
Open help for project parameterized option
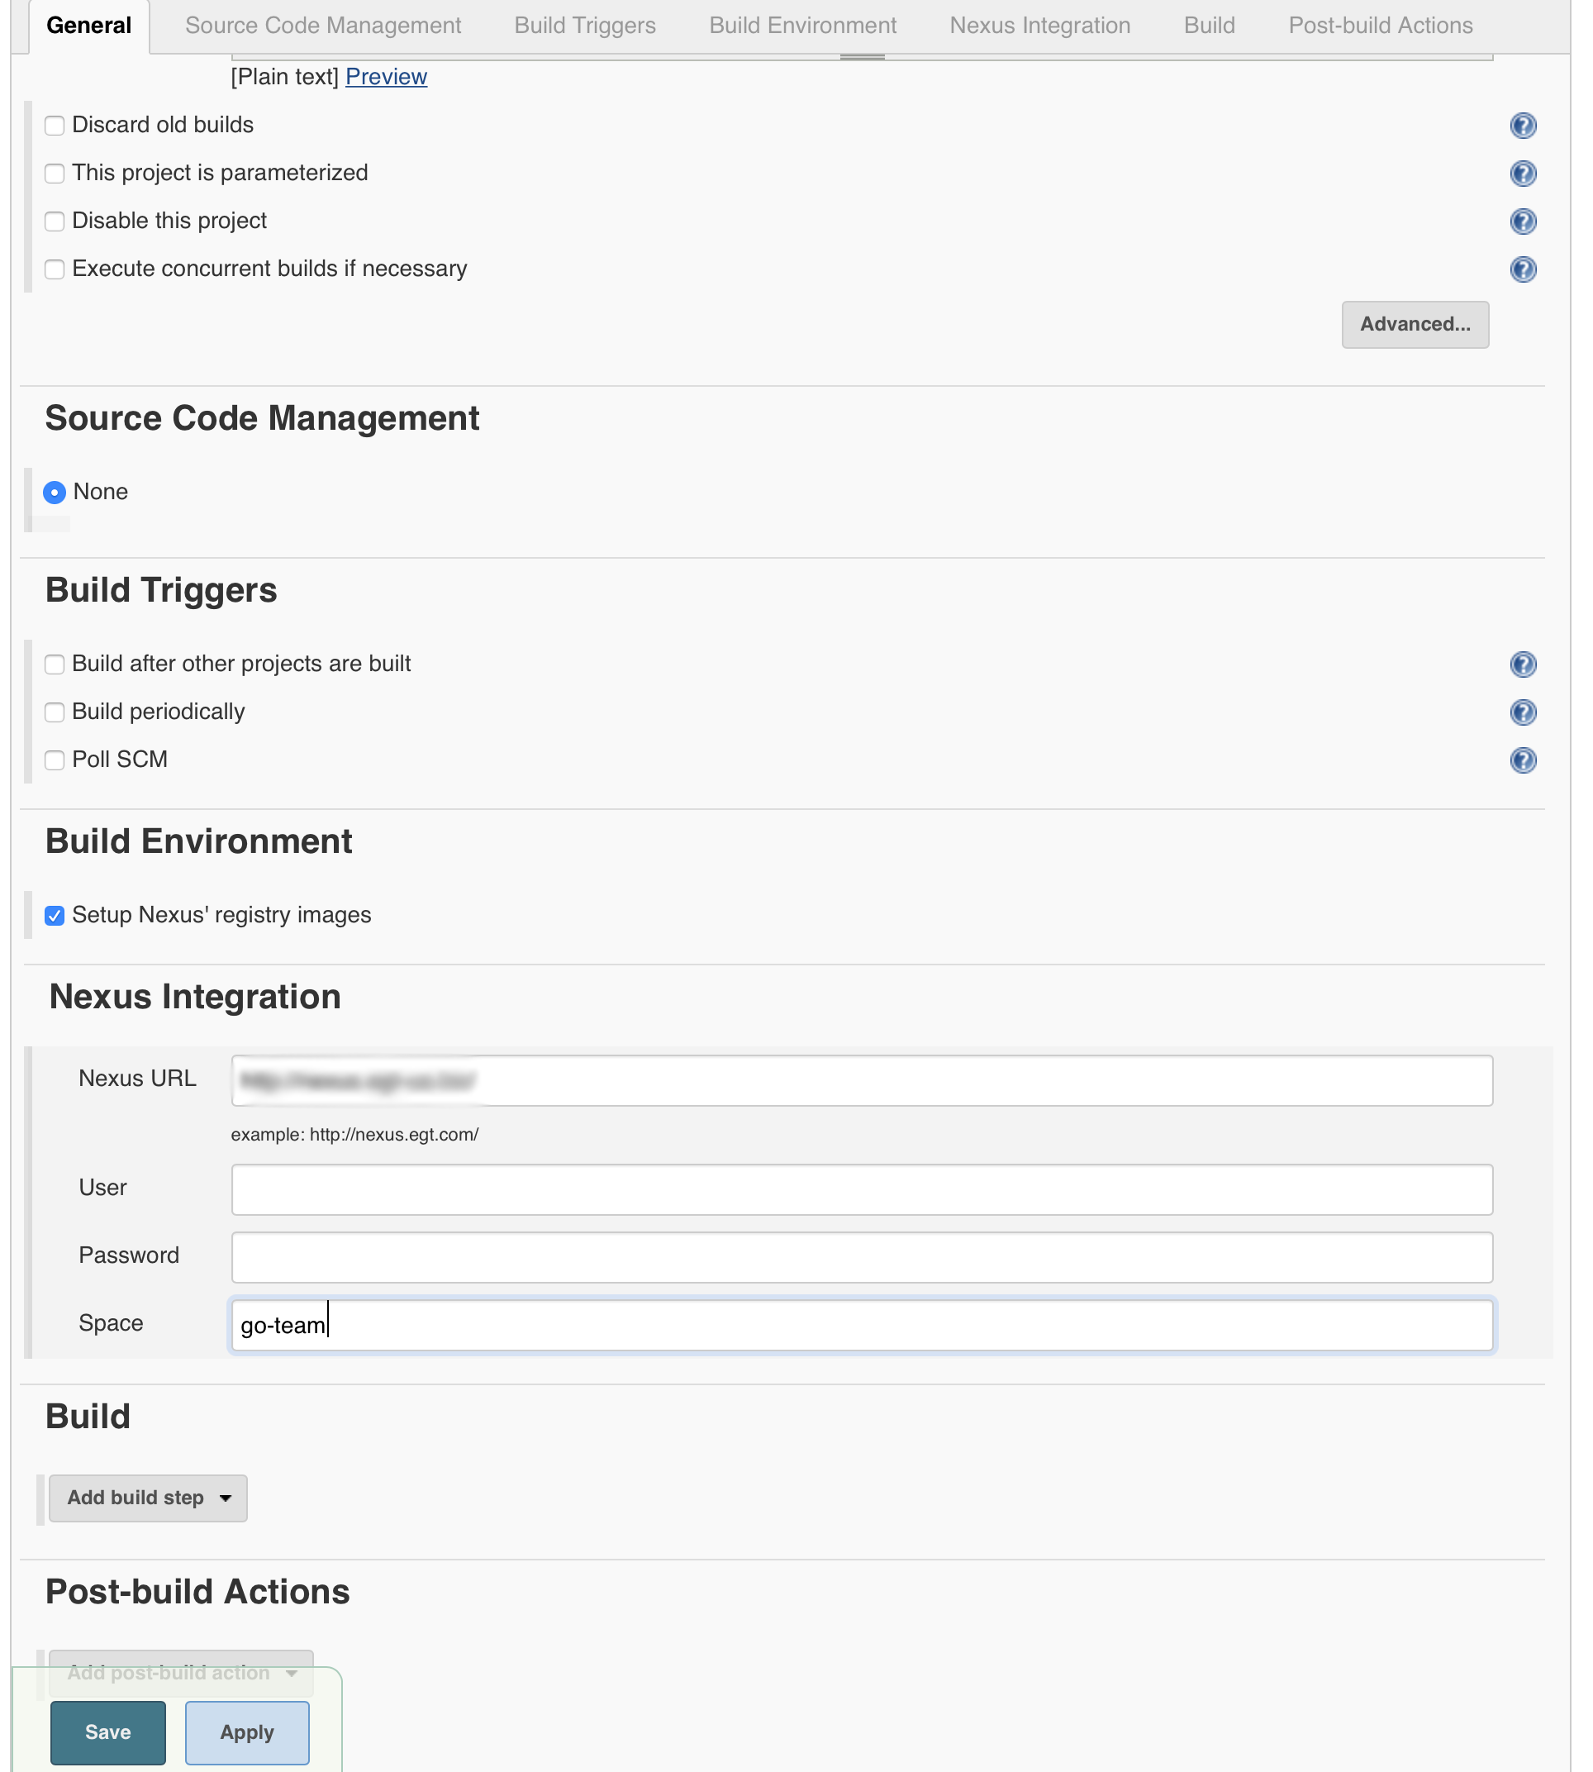click(1522, 174)
